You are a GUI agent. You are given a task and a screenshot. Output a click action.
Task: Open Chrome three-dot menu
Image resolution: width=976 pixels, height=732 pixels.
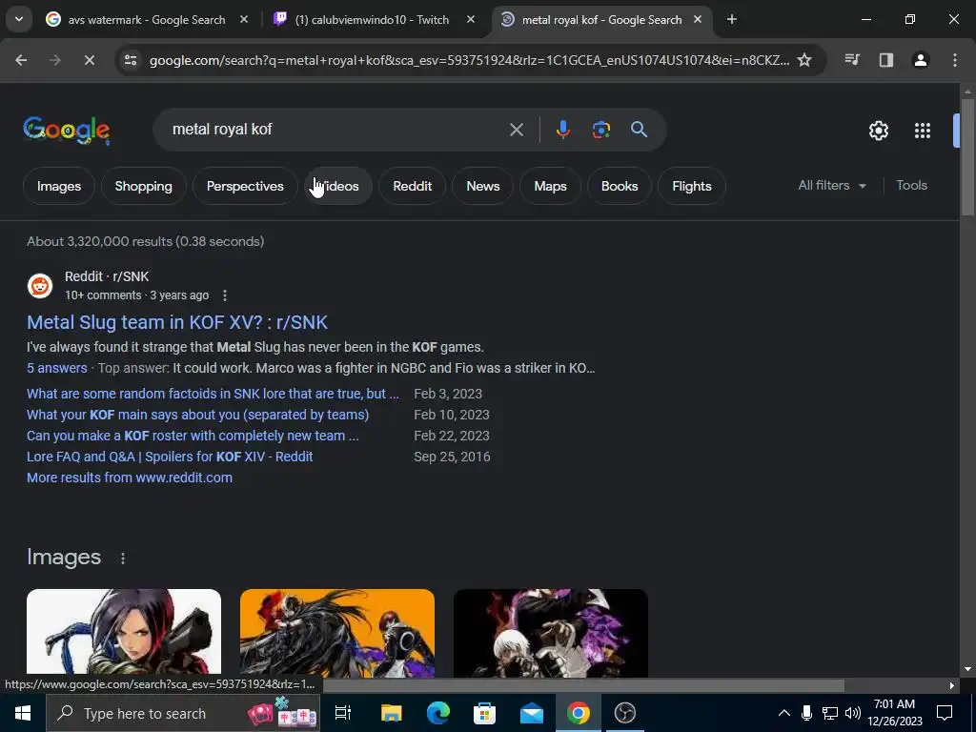[954, 60]
